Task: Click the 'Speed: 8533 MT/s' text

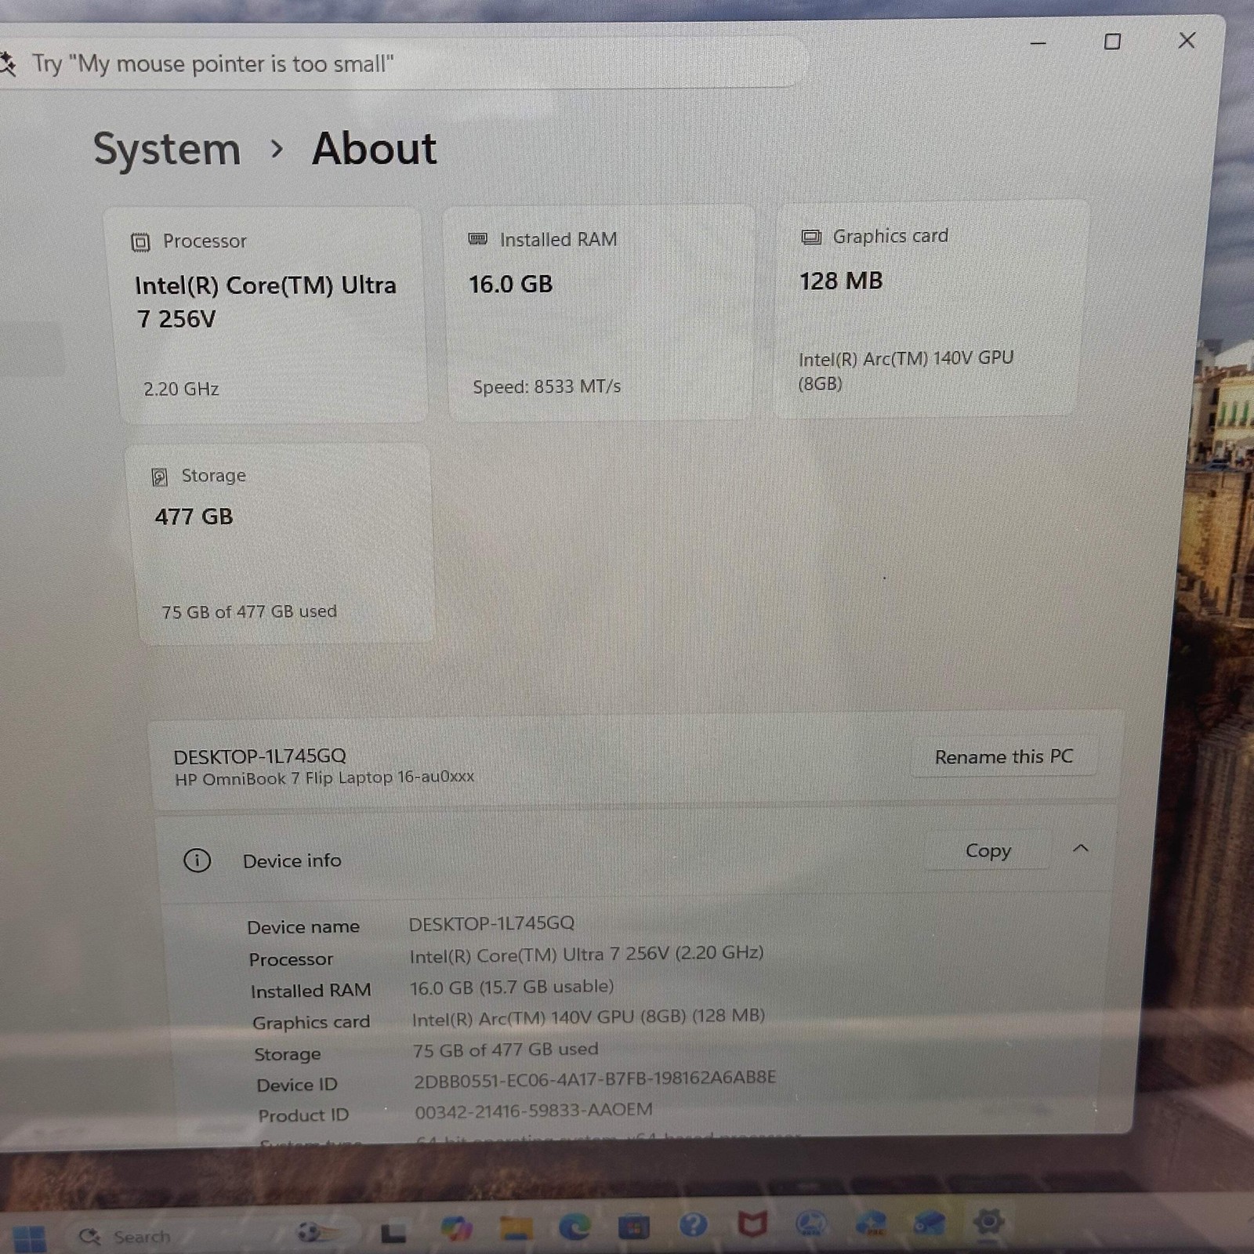Action: [x=546, y=386]
